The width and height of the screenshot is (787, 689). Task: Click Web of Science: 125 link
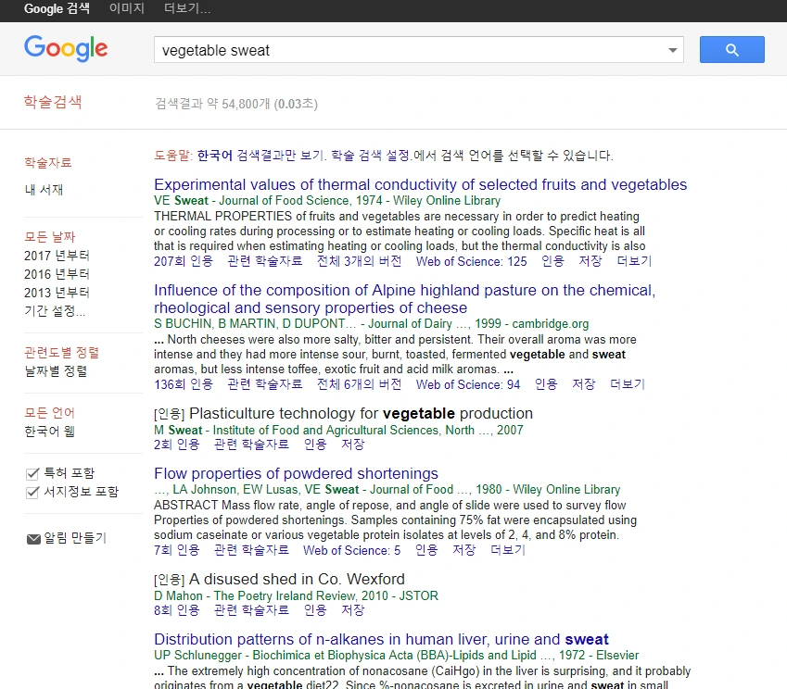(471, 261)
